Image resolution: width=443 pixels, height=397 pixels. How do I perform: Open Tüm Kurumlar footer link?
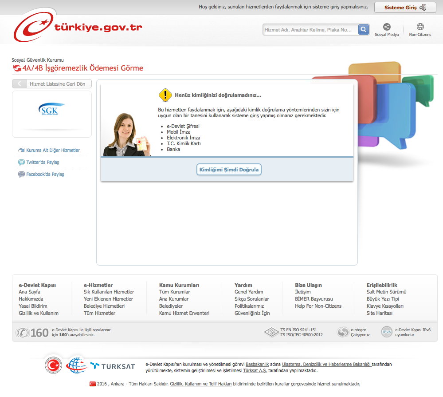click(174, 292)
